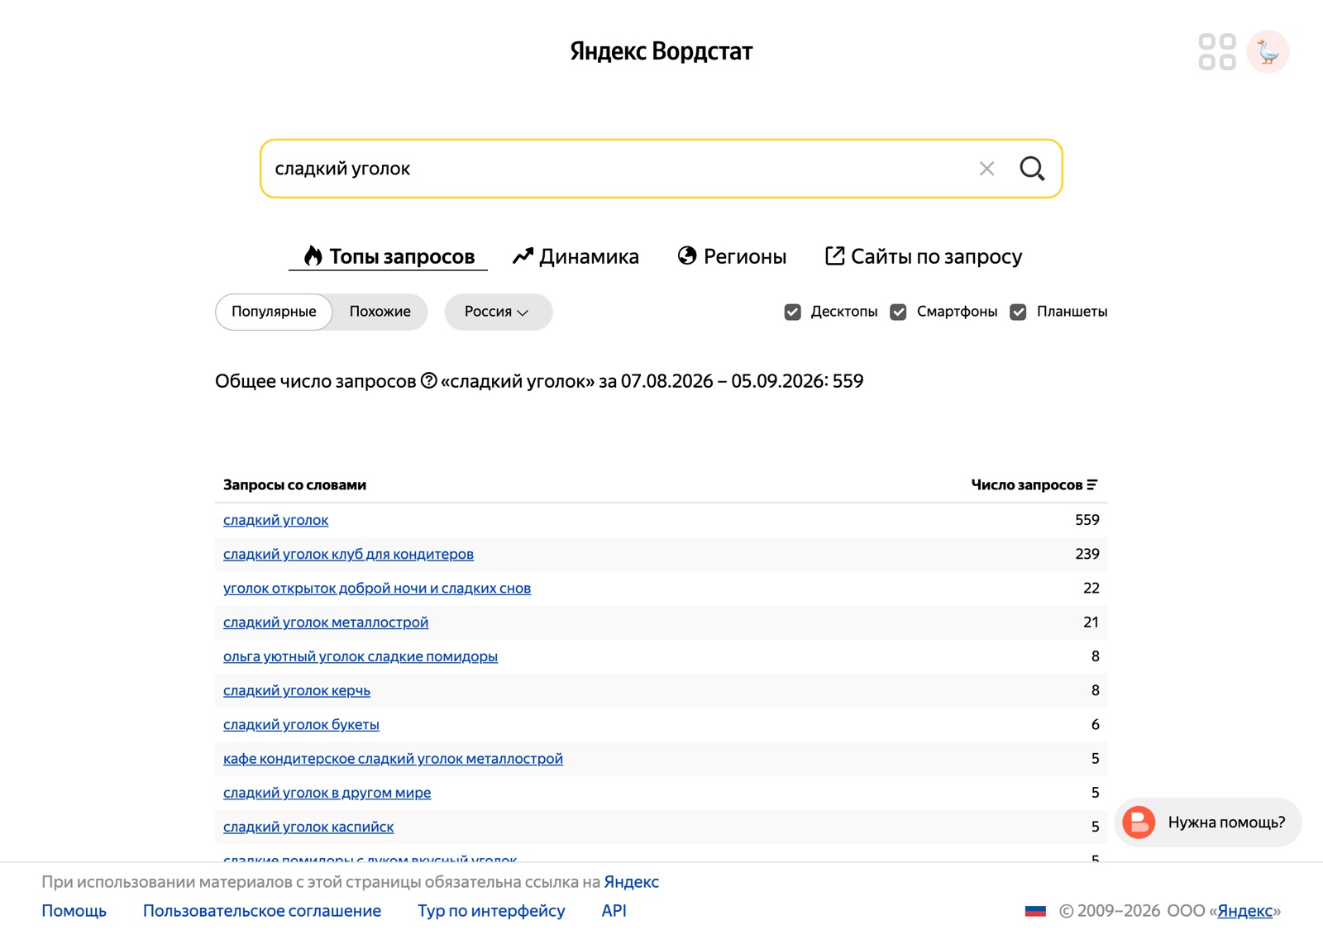Open the Нужна помощь chat widget
Screen dimensions: 1323x930
tap(1208, 823)
